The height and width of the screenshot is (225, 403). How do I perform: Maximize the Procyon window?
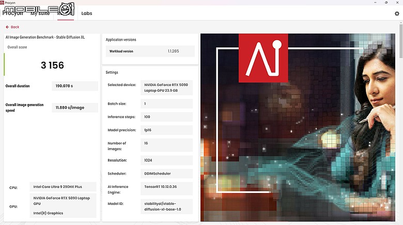[386, 3]
